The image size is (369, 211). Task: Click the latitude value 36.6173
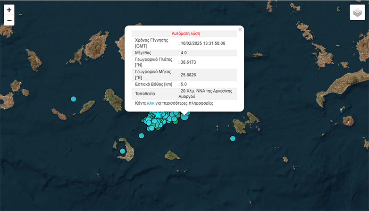(188, 62)
